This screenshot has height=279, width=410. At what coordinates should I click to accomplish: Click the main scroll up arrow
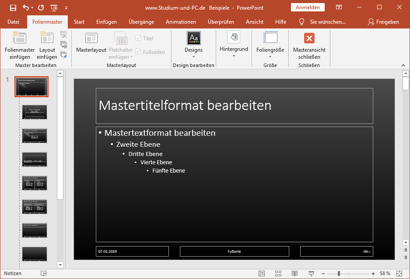(406, 73)
